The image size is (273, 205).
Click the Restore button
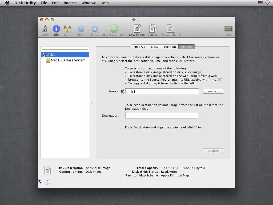(213, 151)
